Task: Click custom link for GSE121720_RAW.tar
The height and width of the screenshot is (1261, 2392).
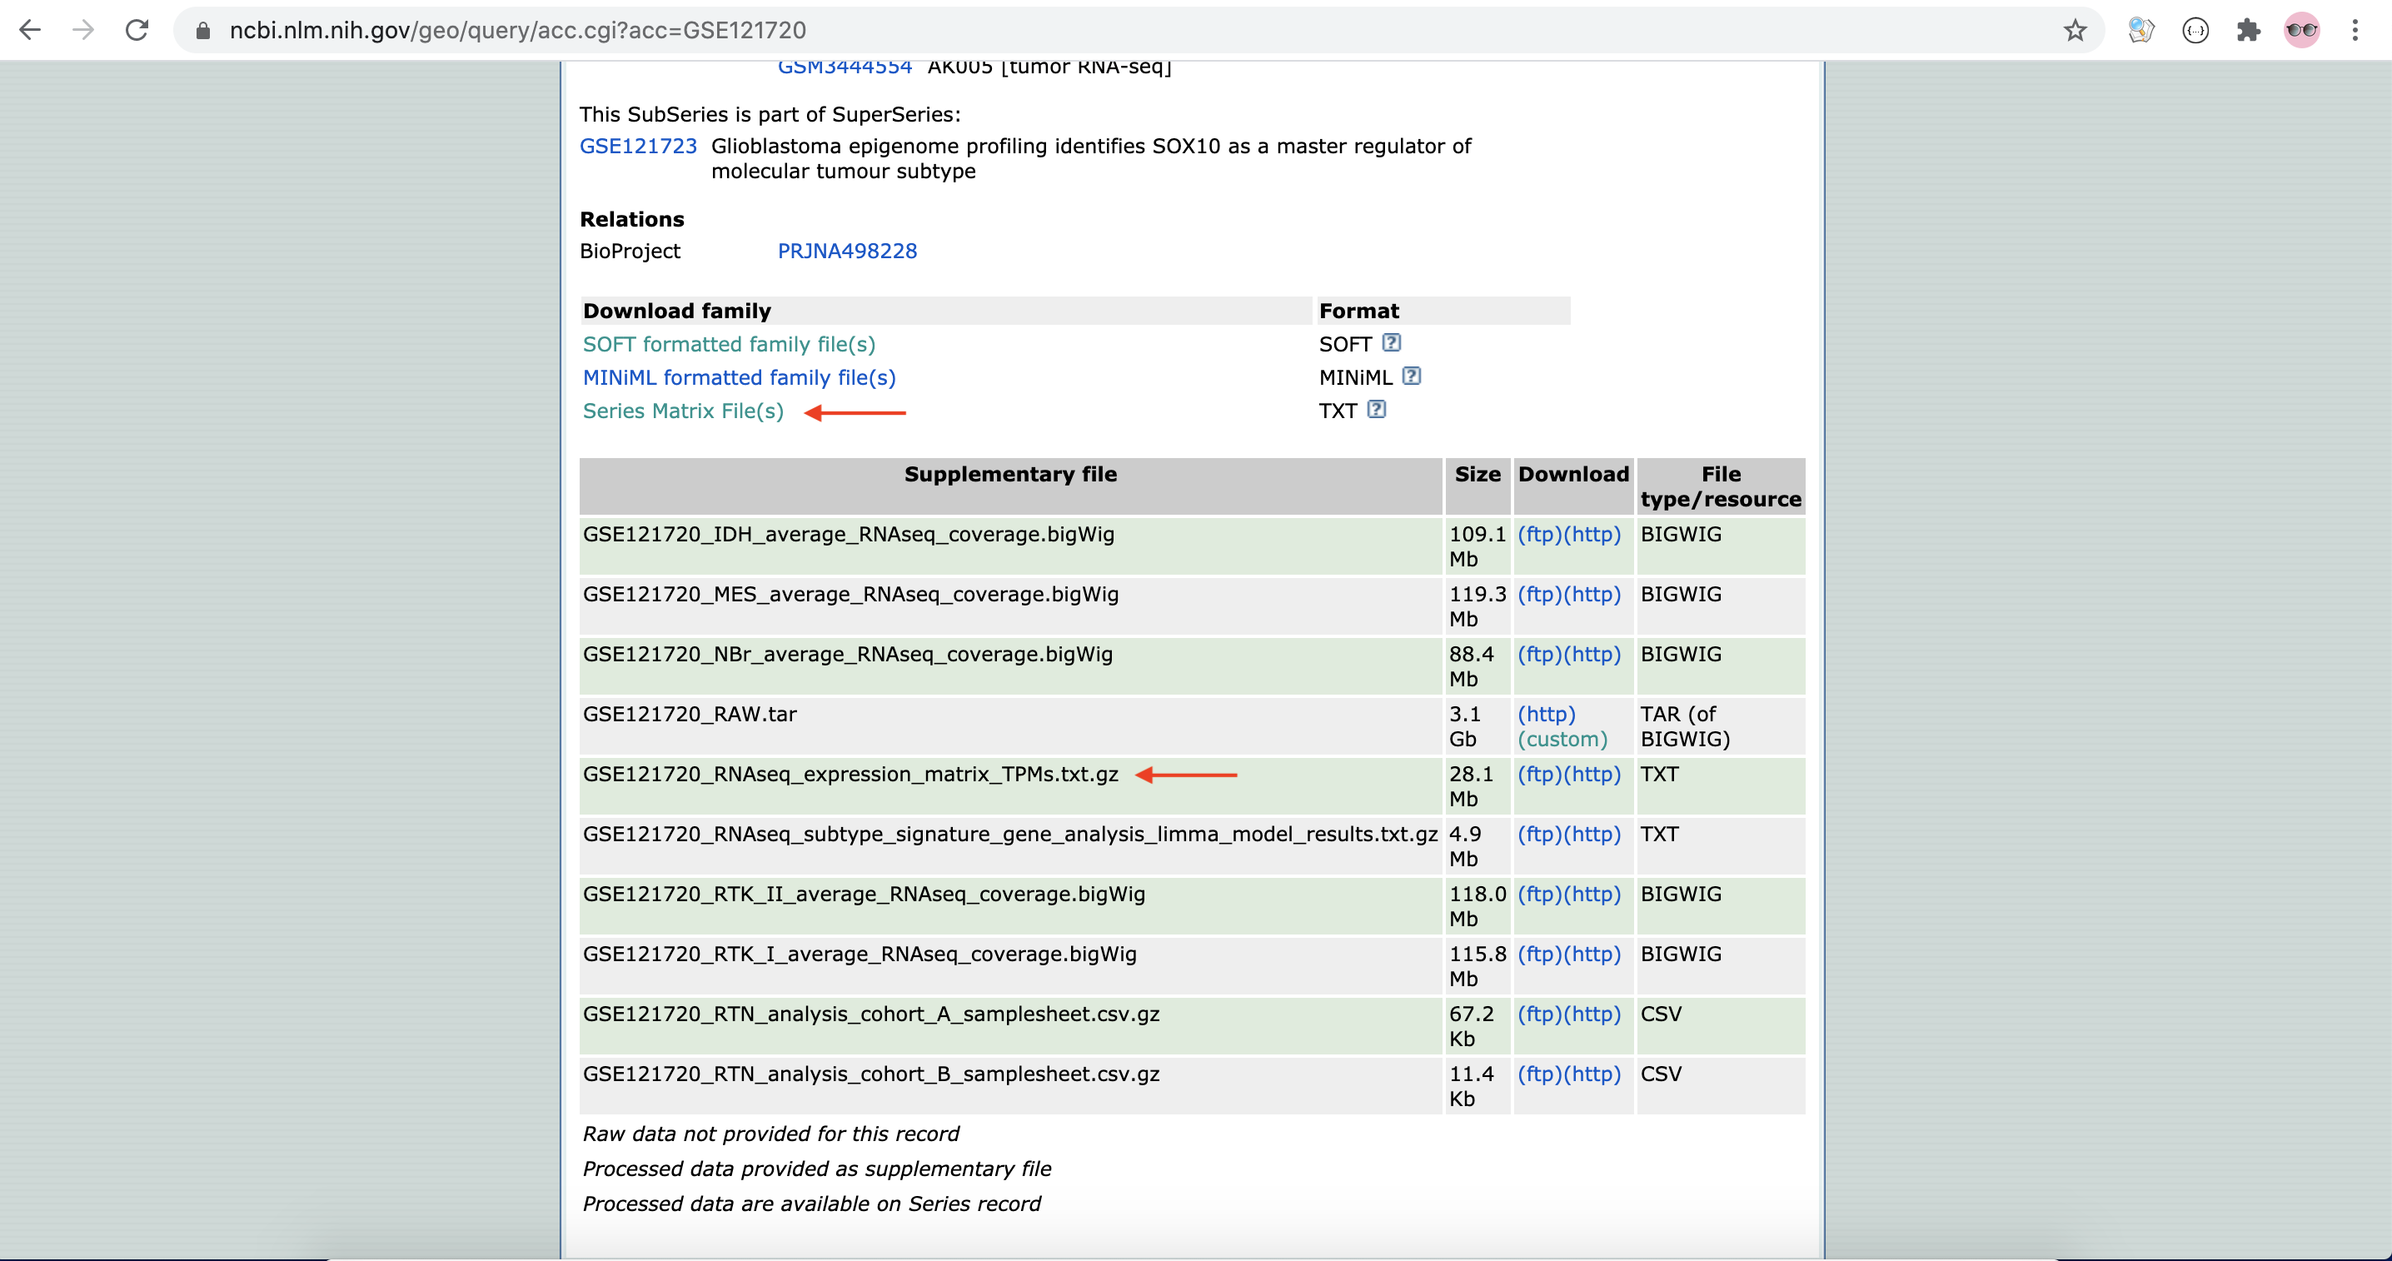Action: (1562, 739)
